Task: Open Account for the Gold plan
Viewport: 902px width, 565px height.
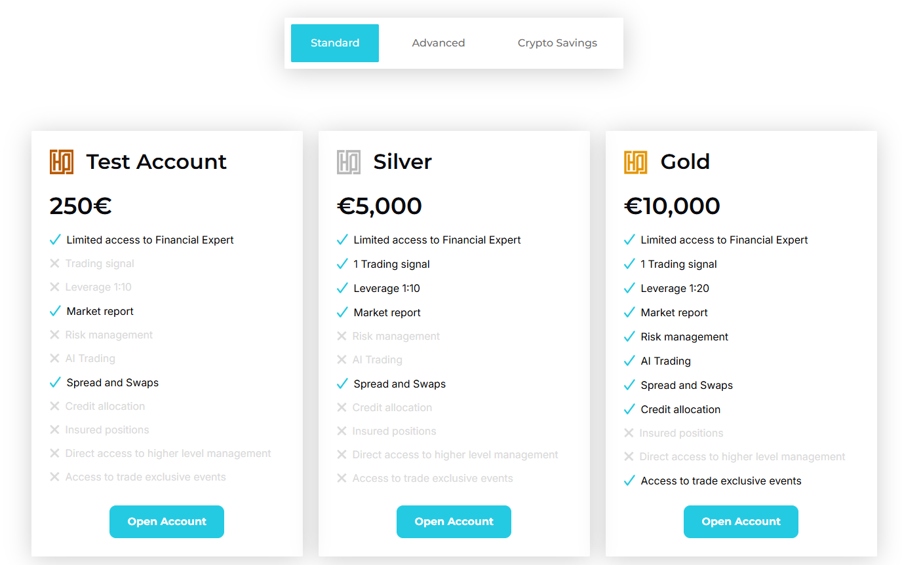Action: click(x=741, y=522)
